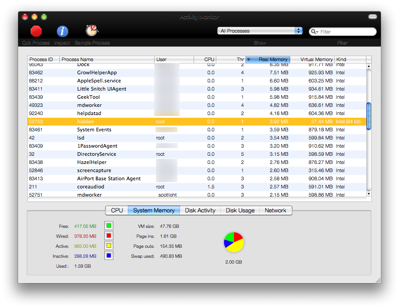Select the HazelHelper process row
The width and height of the screenshot is (399, 308).
click(x=197, y=162)
